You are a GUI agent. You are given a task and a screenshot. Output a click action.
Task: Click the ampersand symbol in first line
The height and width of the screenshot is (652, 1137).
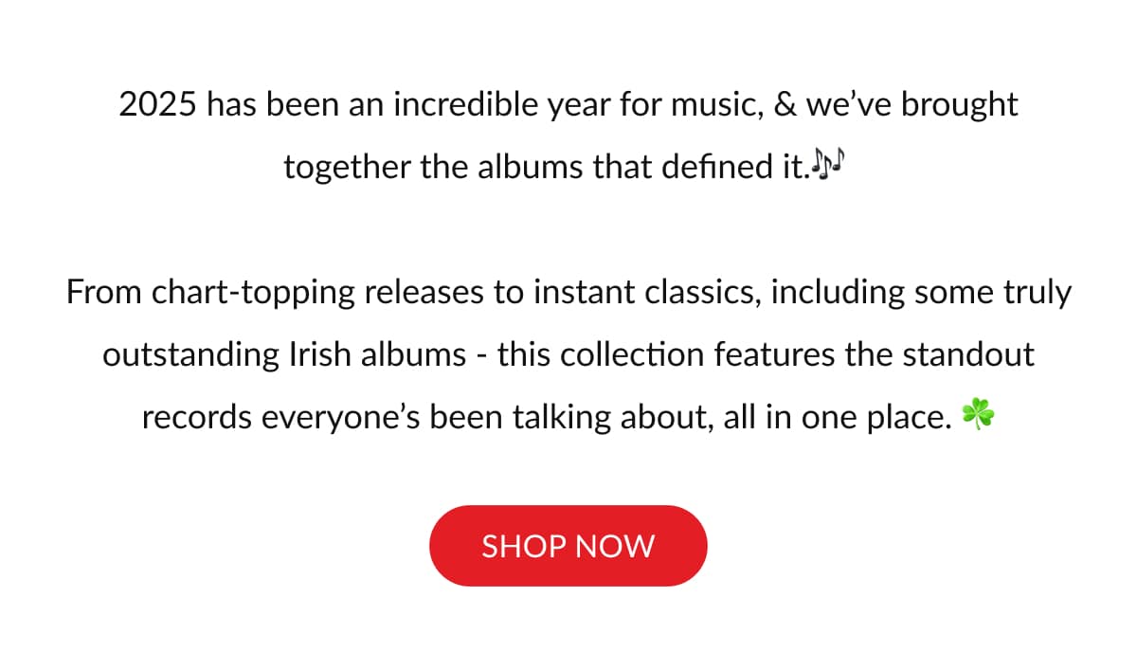click(785, 105)
